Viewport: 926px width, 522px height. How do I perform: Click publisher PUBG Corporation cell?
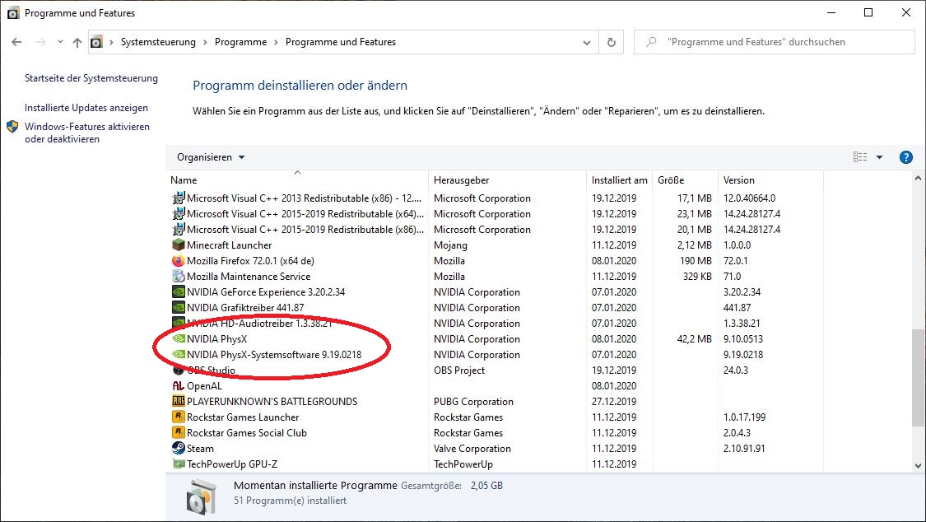(x=473, y=402)
